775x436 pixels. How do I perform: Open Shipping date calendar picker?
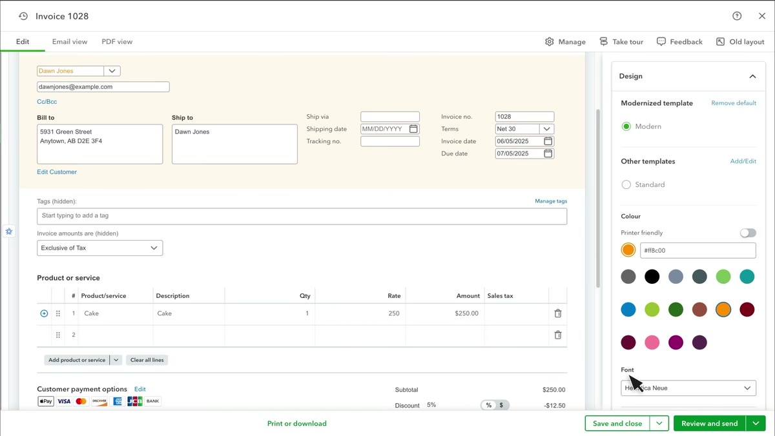point(413,129)
